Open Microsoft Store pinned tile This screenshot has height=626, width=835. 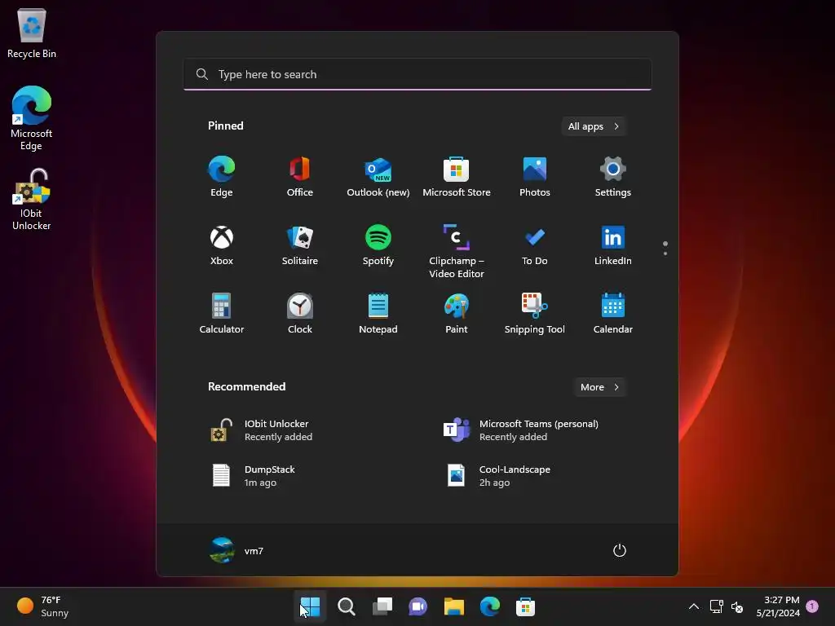click(457, 177)
